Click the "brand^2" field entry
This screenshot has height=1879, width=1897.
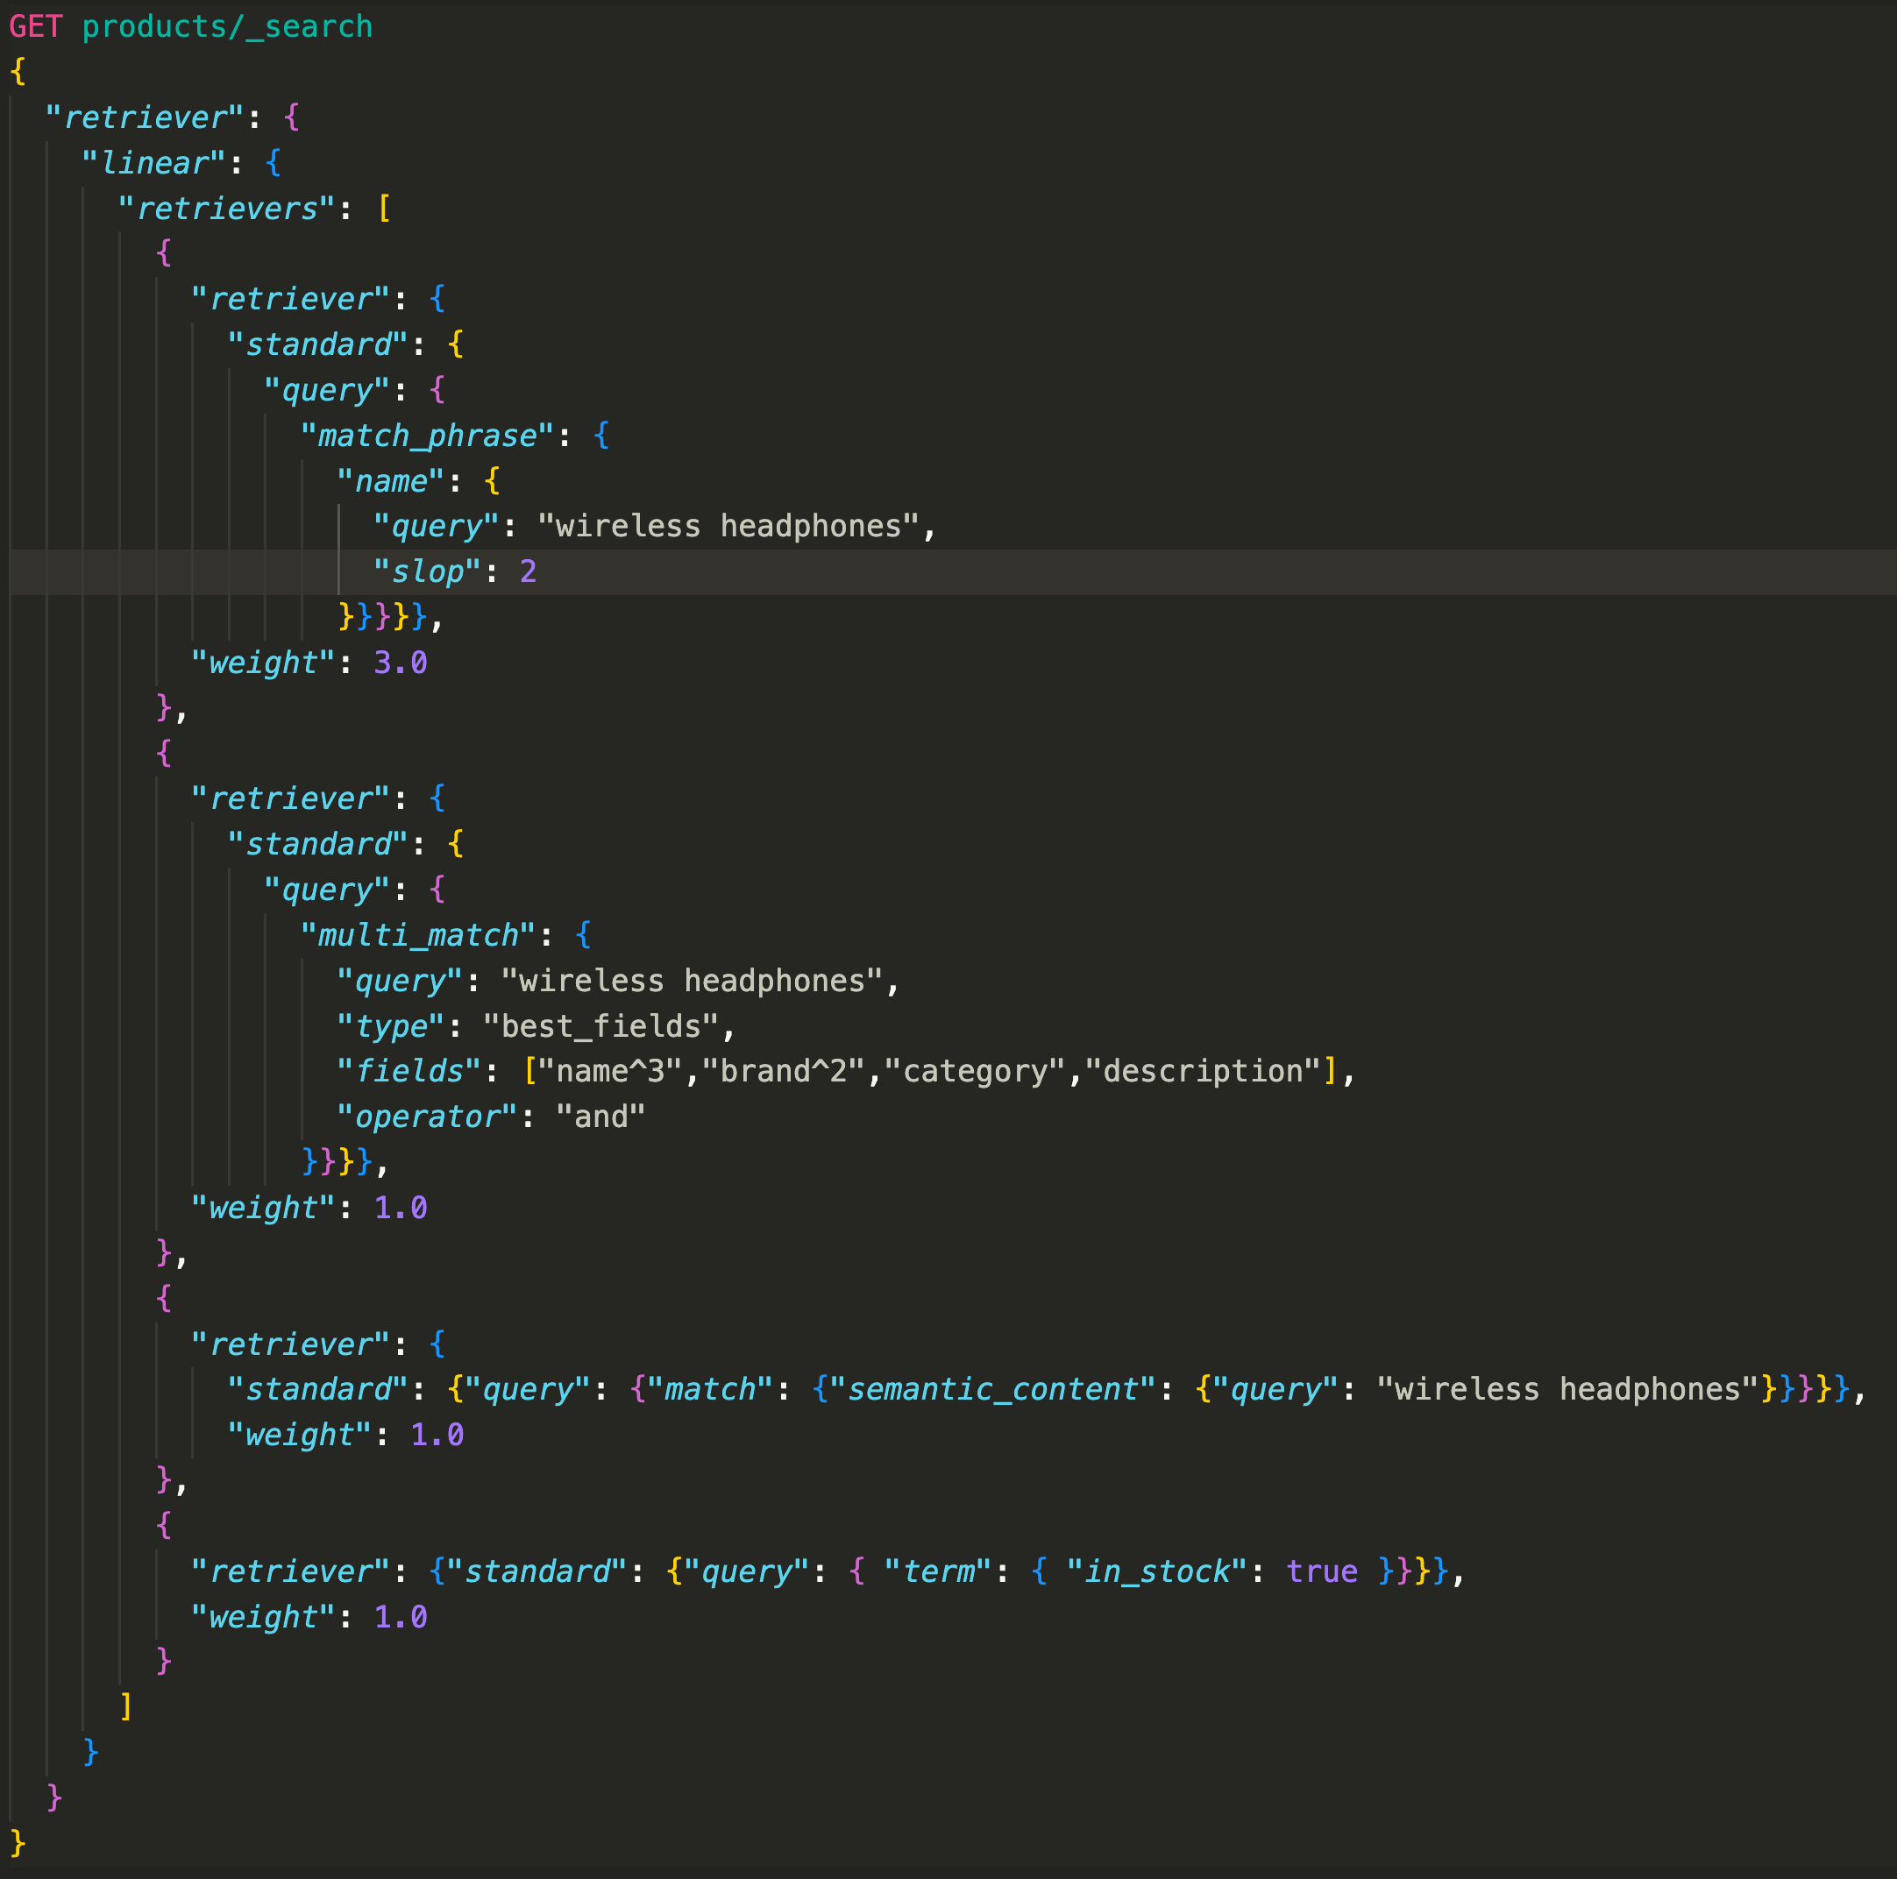(x=783, y=1071)
